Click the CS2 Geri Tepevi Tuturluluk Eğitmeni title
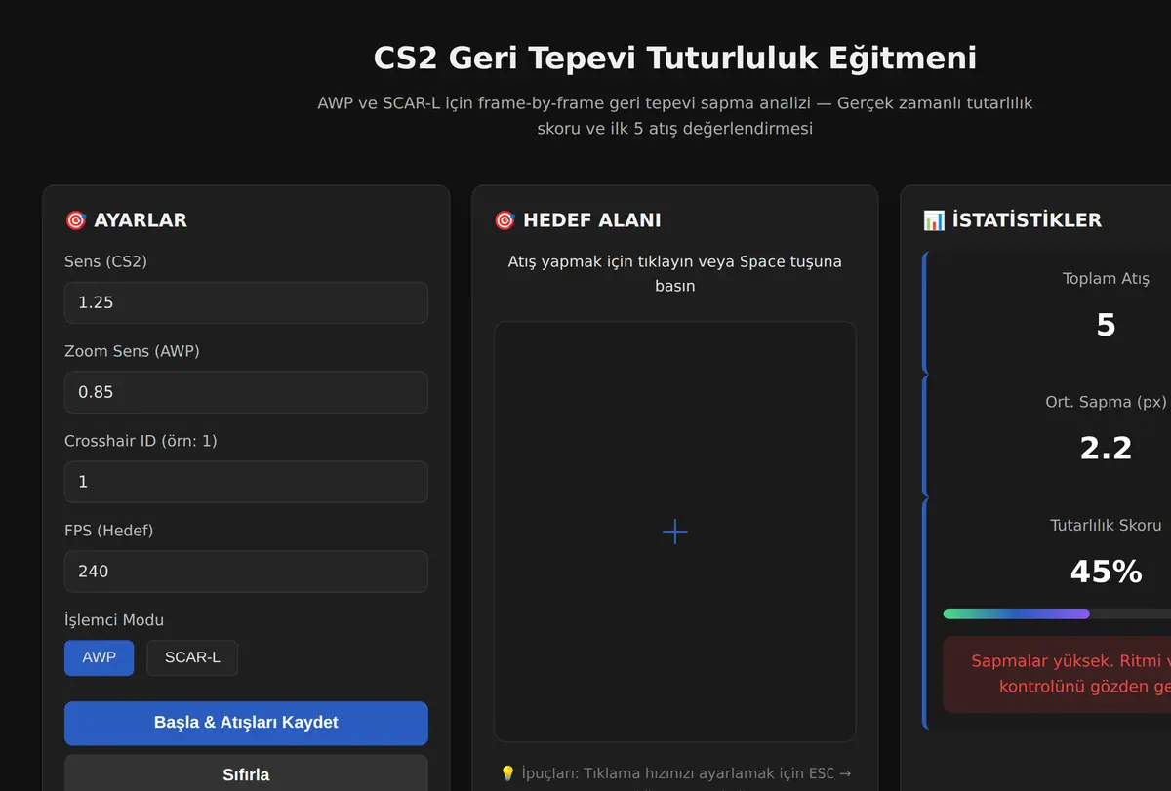 click(x=675, y=58)
